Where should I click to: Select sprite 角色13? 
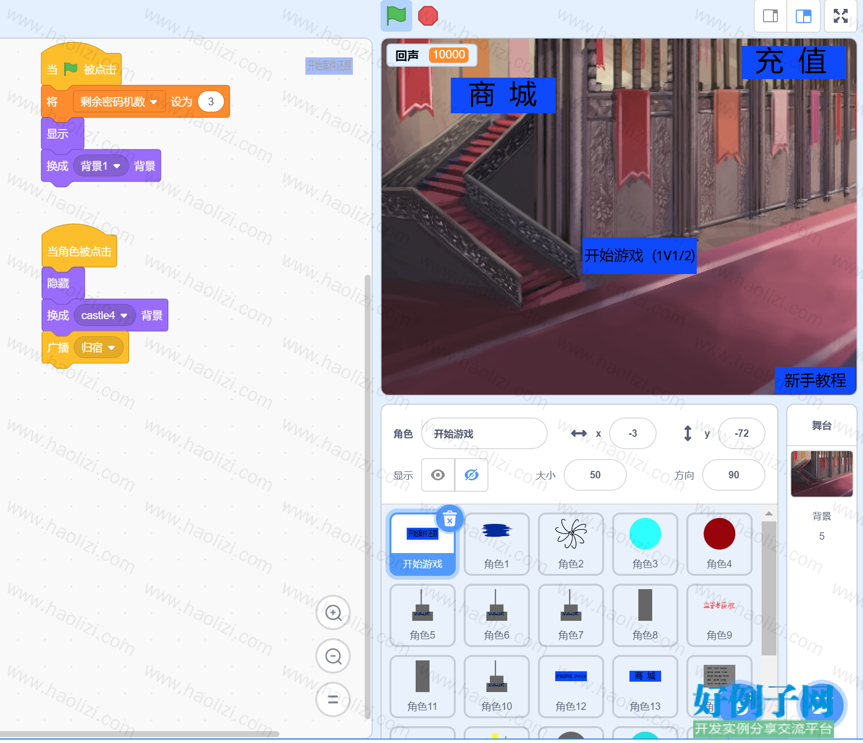pyautogui.click(x=645, y=687)
